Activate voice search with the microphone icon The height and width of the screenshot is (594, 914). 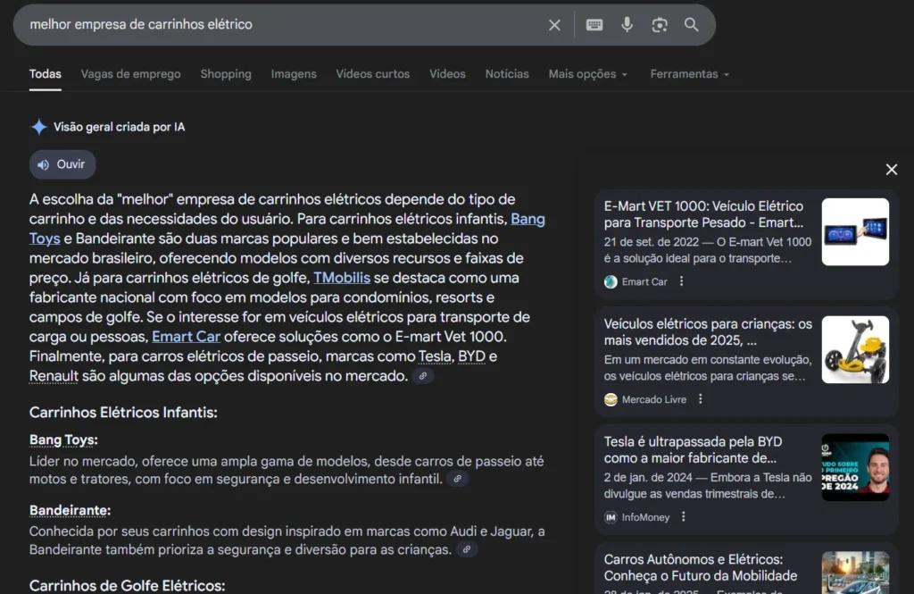pos(627,24)
